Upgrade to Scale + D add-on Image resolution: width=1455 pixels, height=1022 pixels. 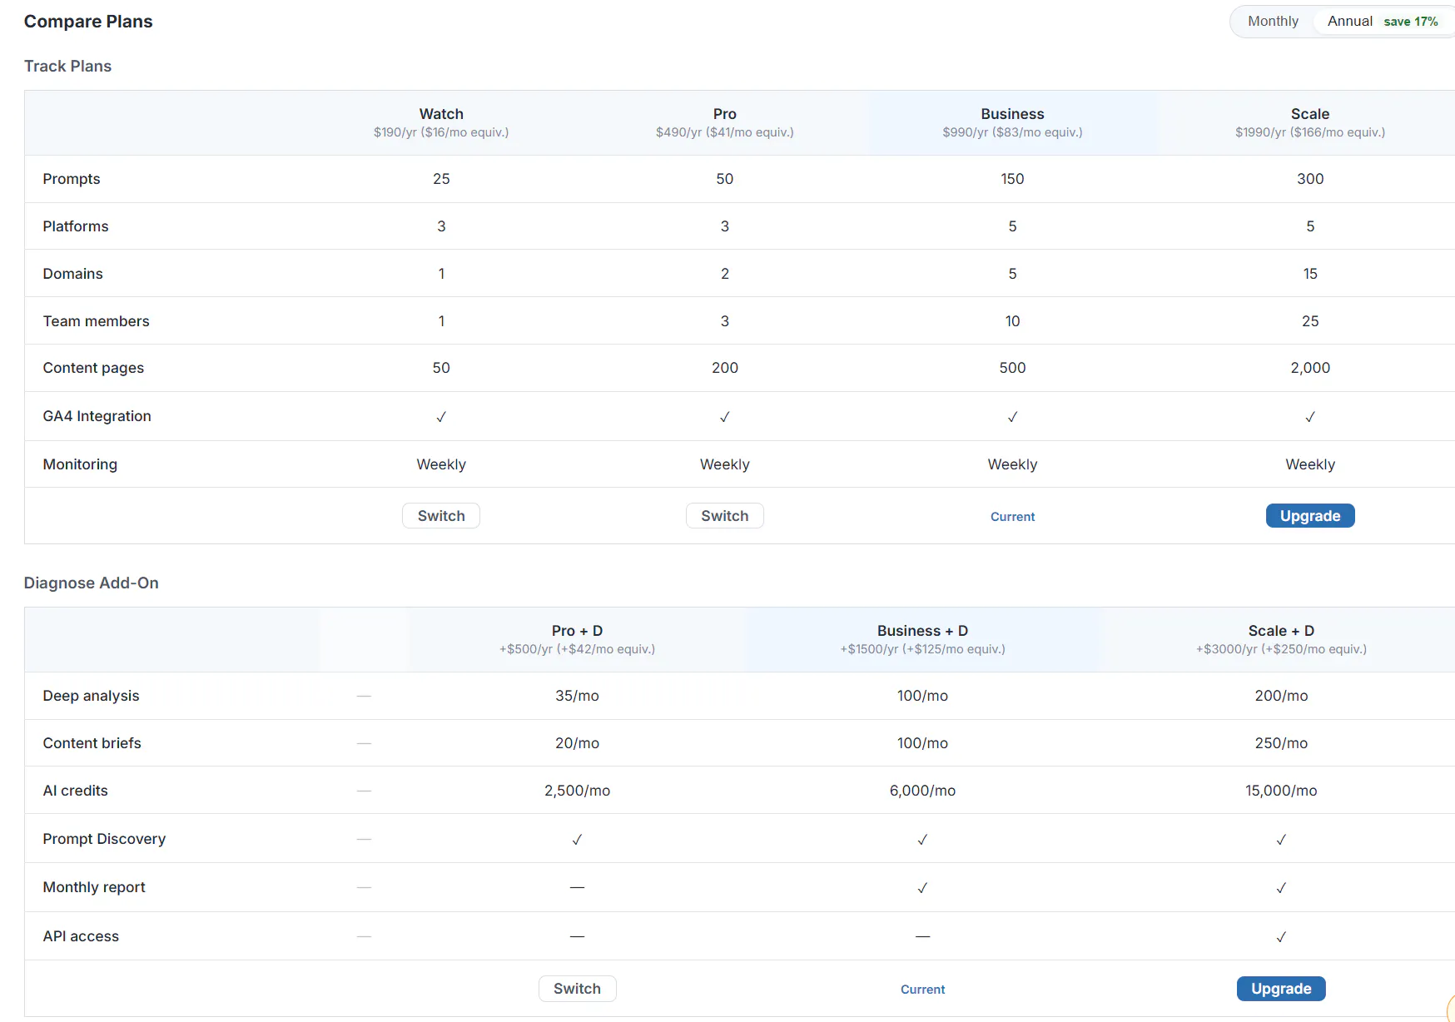pos(1281,989)
